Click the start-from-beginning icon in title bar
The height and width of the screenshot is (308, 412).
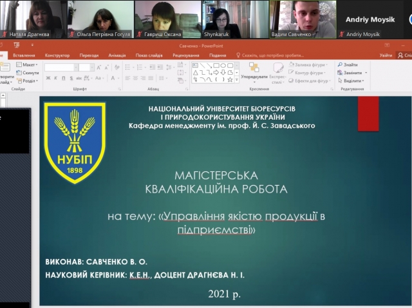[x=17, y=46]
